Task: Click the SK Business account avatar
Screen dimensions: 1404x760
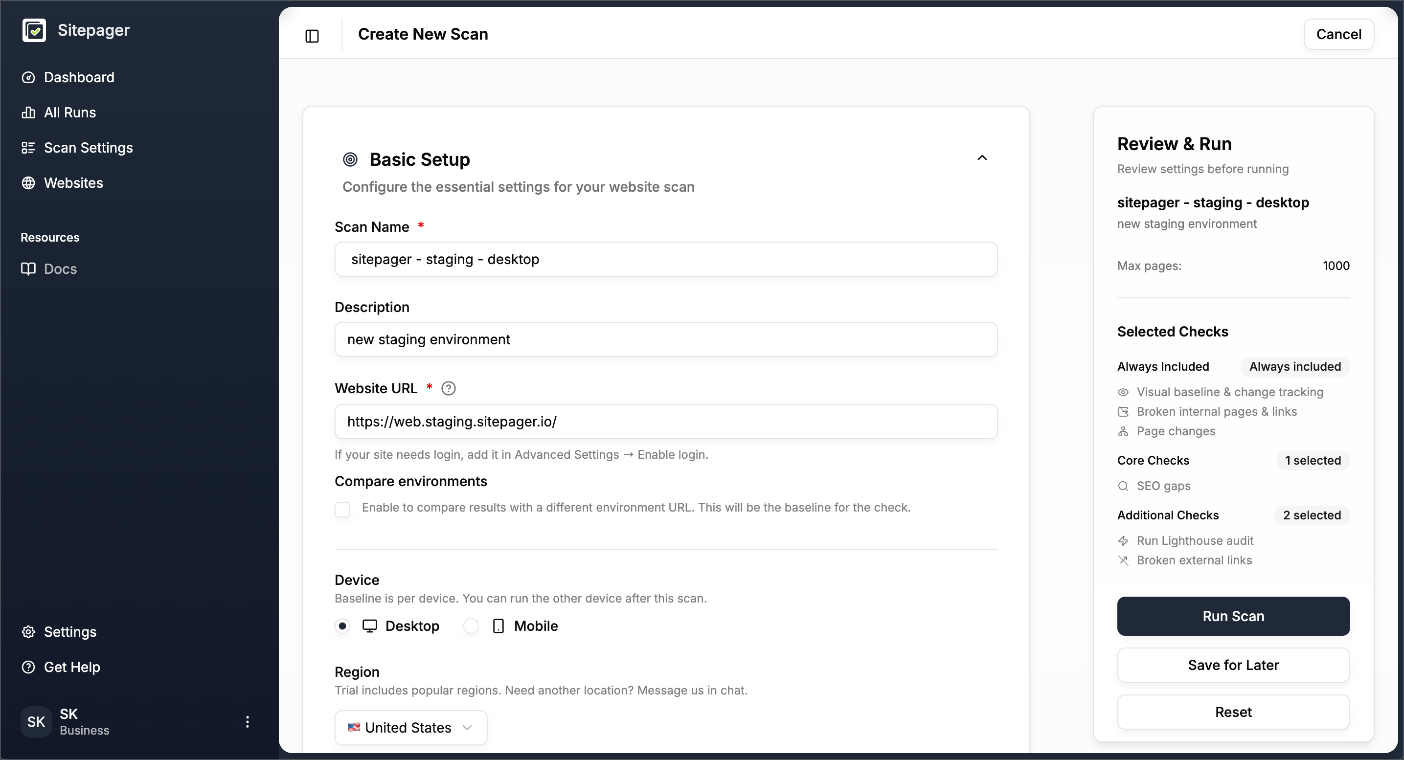Action: click(x=35, y=721)
